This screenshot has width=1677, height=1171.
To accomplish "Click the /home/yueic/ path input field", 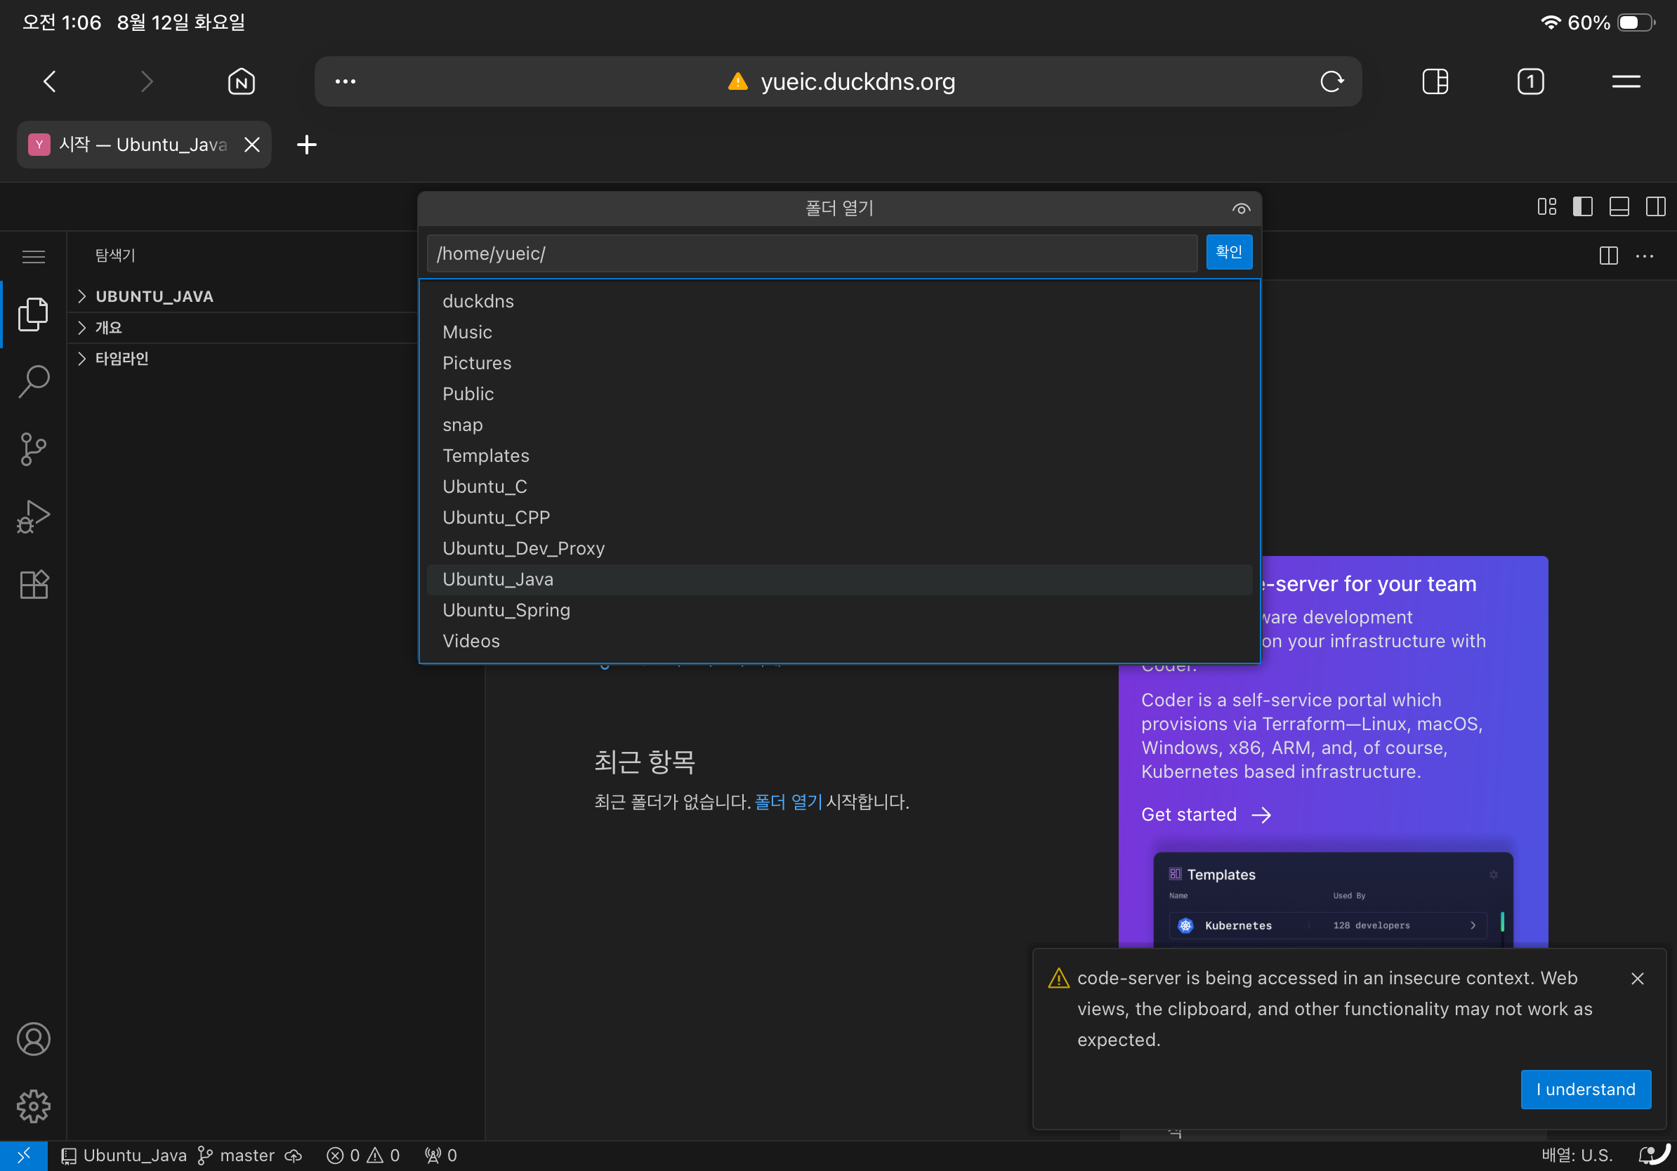I will 810,253.
